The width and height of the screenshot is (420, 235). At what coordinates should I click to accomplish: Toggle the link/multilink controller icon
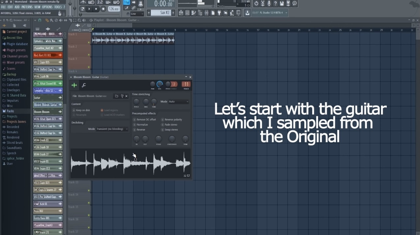tap(134, 8)
